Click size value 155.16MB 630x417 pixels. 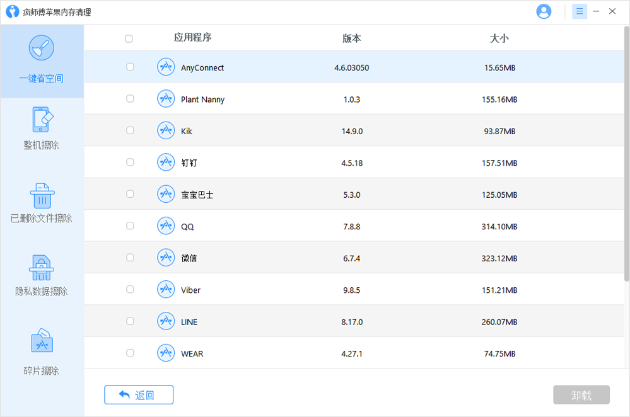point(499,100)
